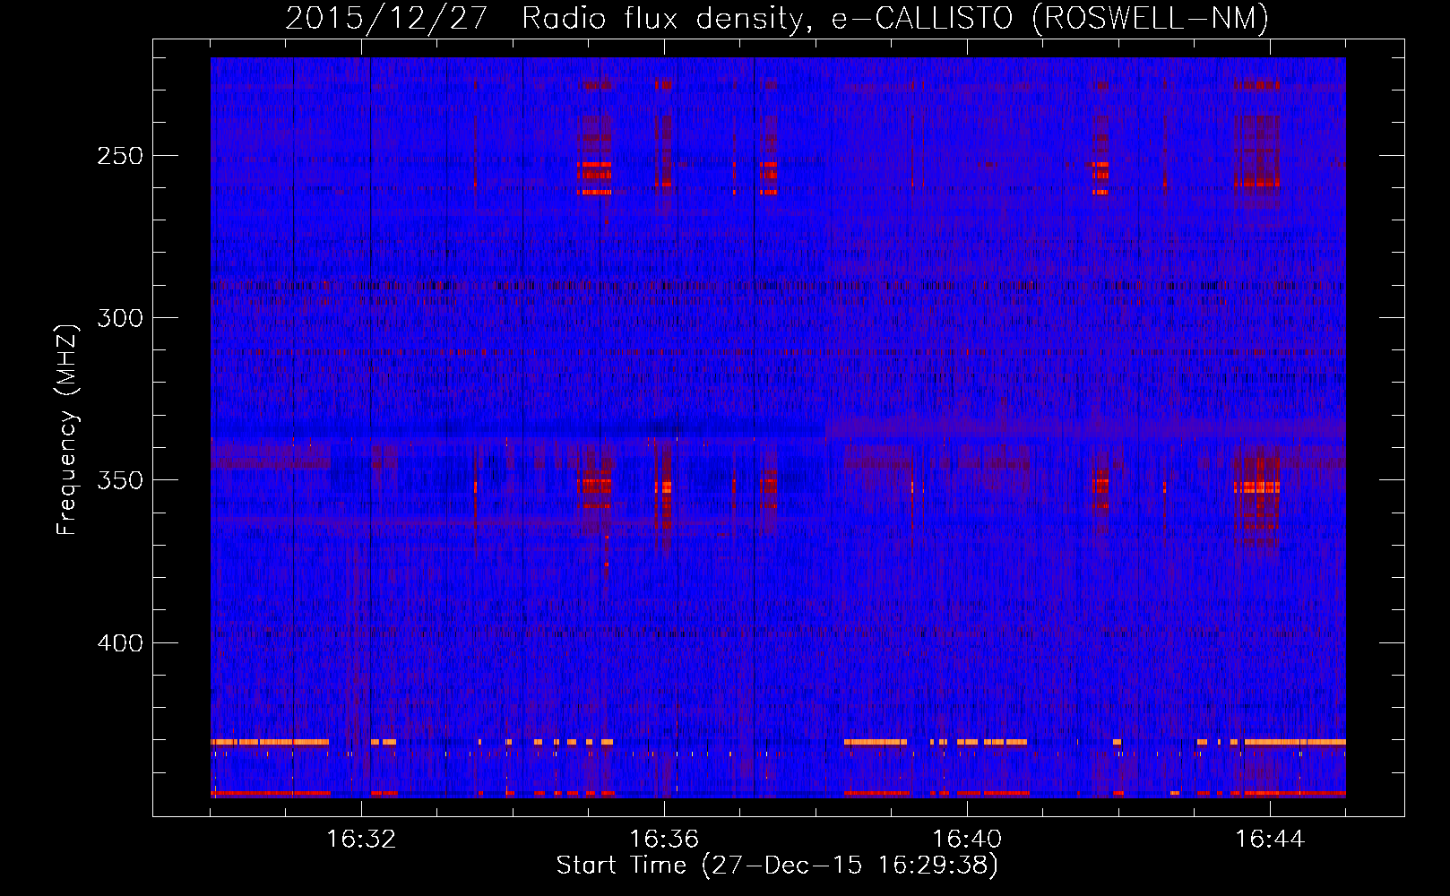This screenshot has width=1450, height=896.
Task: Click the 300 frequency tick label
Action: point(120,318)
